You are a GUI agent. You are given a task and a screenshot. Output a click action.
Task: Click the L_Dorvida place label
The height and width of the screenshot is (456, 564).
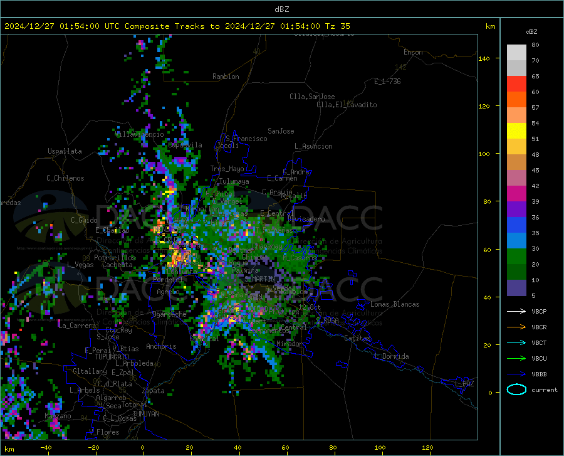tap(391, 356)
